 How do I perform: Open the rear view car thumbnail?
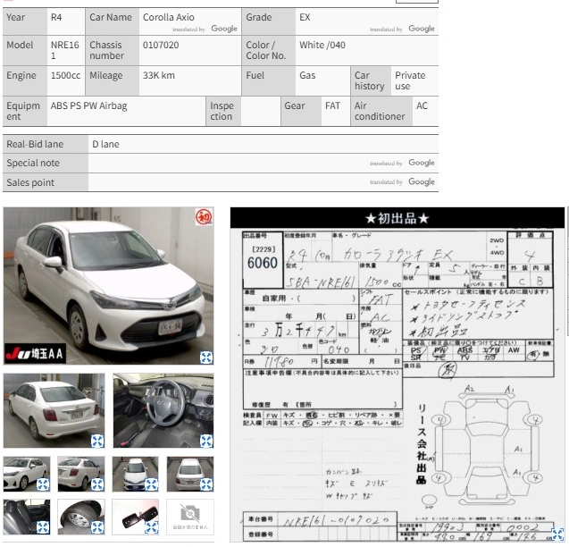click(x=54, y=410)
